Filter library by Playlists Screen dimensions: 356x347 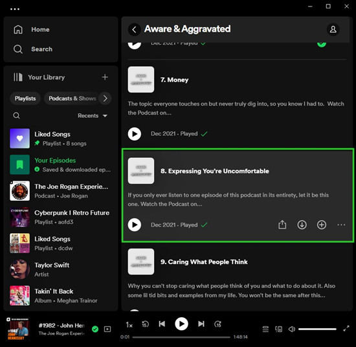(25, 98)
